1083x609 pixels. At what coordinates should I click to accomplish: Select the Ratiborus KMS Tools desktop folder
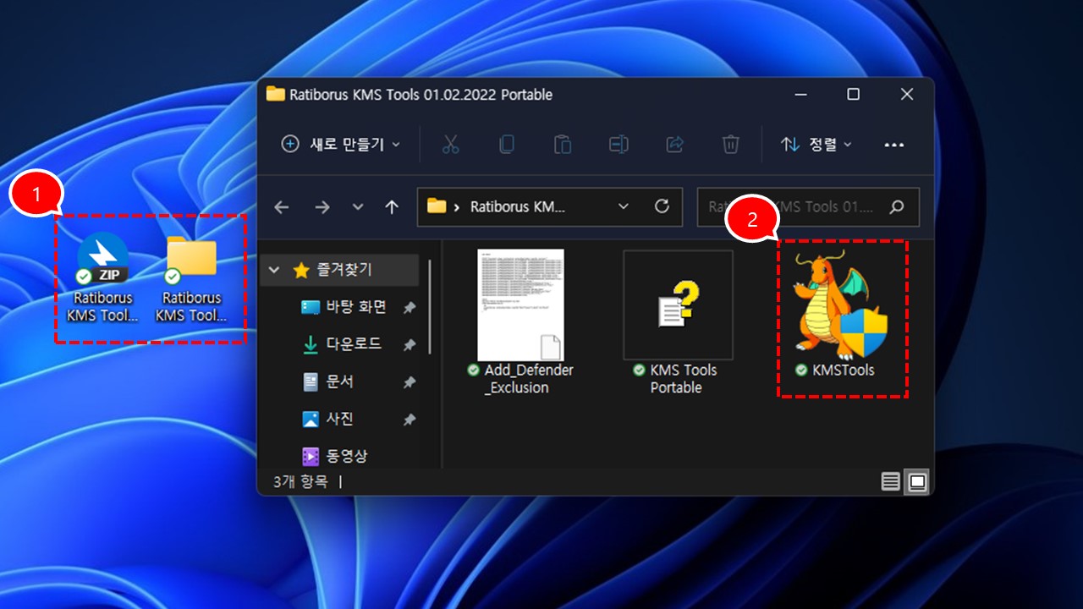click(x=191, y=279)
